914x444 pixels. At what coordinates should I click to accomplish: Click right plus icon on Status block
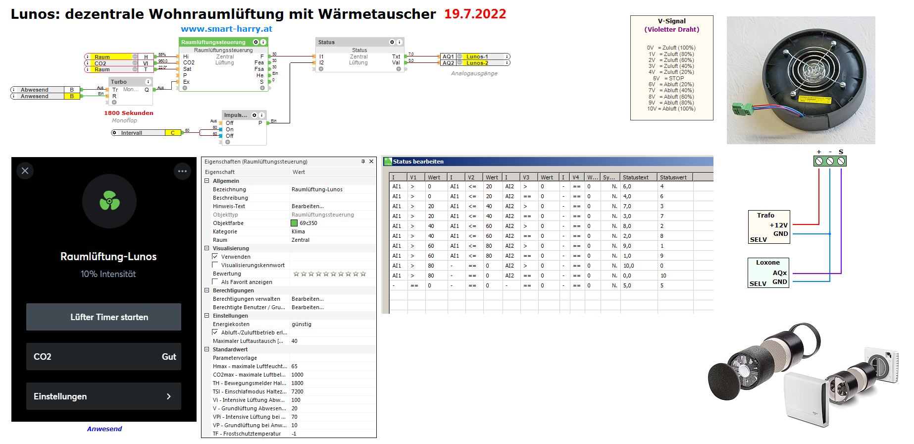point(399,69)
